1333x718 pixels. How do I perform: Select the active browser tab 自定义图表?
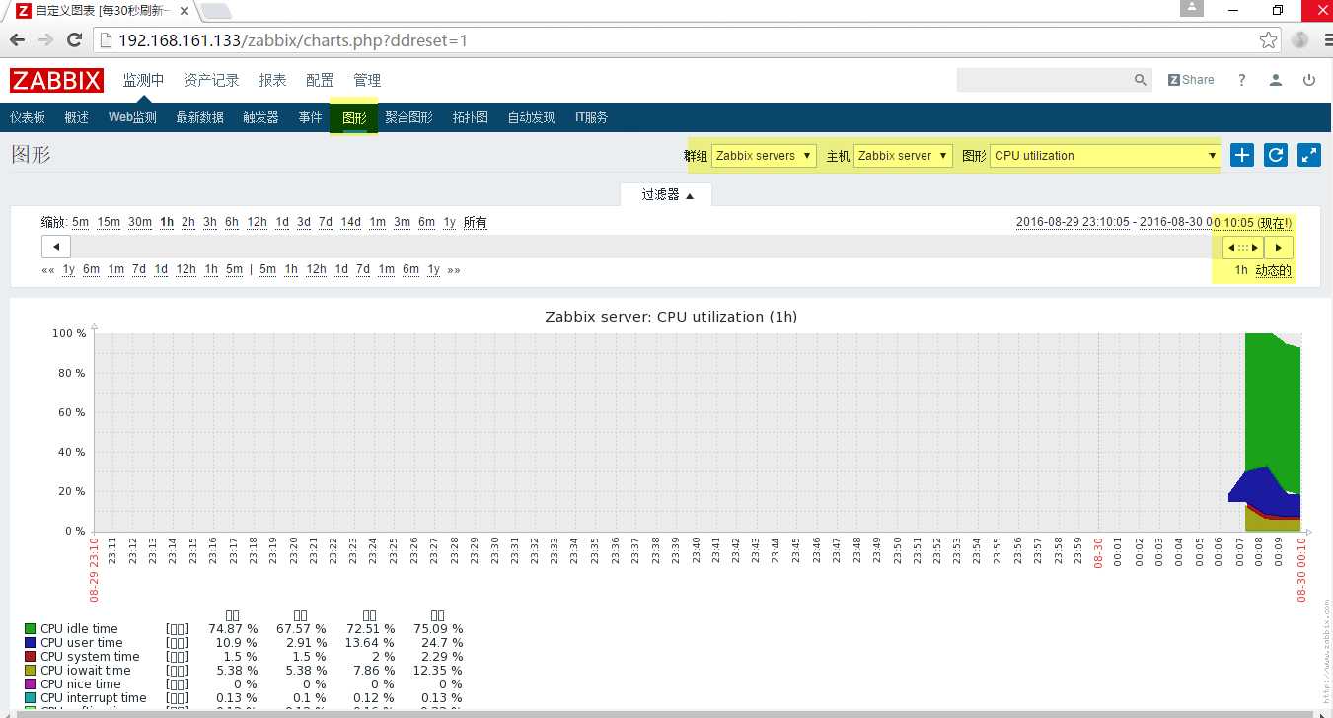coord(104,11)
